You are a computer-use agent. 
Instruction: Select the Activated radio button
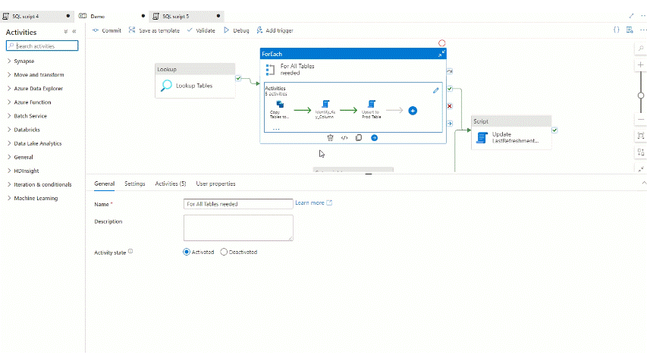pyautogui.click(x=187, y=252)
